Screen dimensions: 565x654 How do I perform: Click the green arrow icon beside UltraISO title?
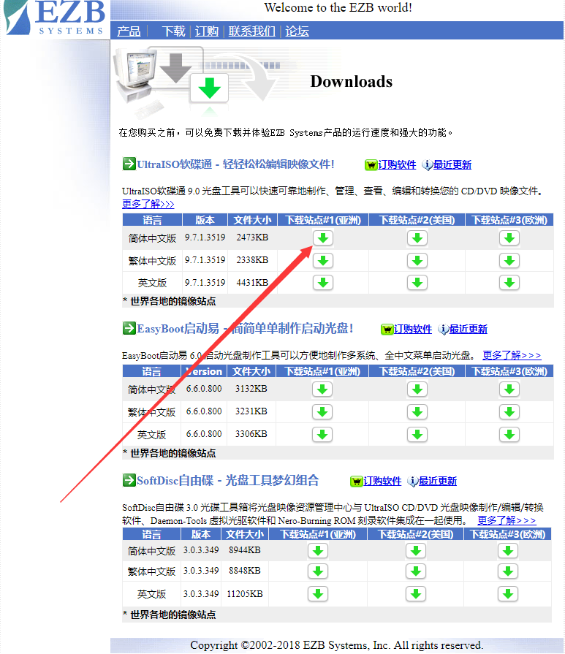pos(129,164)
